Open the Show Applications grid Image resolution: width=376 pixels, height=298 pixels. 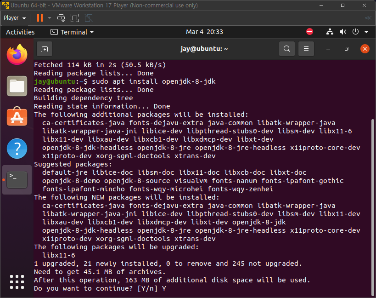pos(17,282)
